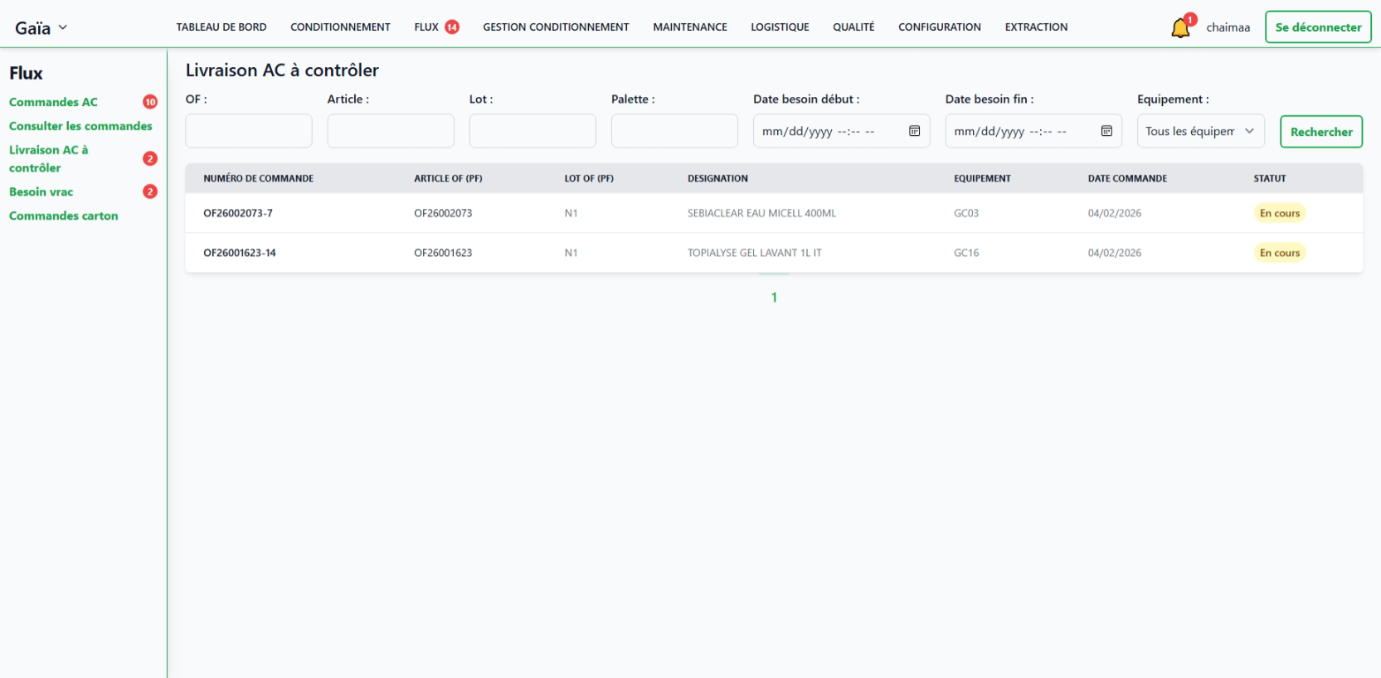The height and width of the screenshot is (678, 1381).
Task: Click TOPIALYSE GEL LAVANT 1L IT designation
Action: [x=755, y=253]
